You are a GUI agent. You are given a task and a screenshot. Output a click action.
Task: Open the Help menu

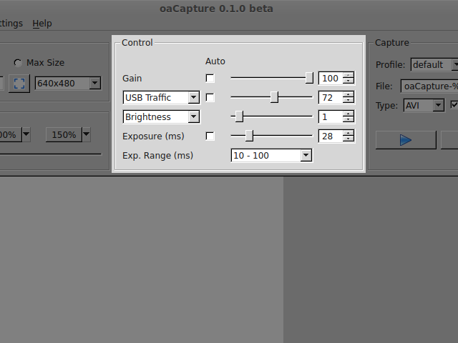(x=42, y=24)
